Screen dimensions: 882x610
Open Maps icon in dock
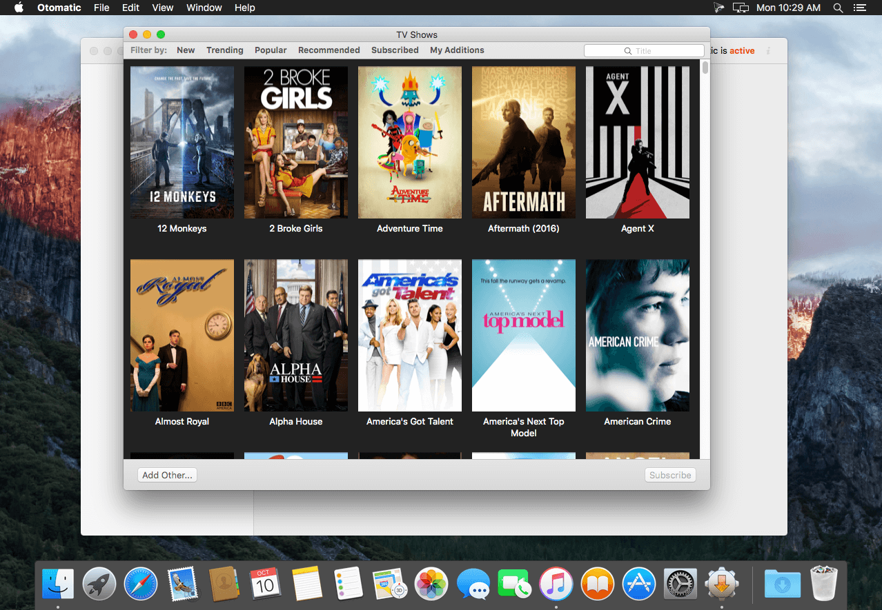coord(390,584)
